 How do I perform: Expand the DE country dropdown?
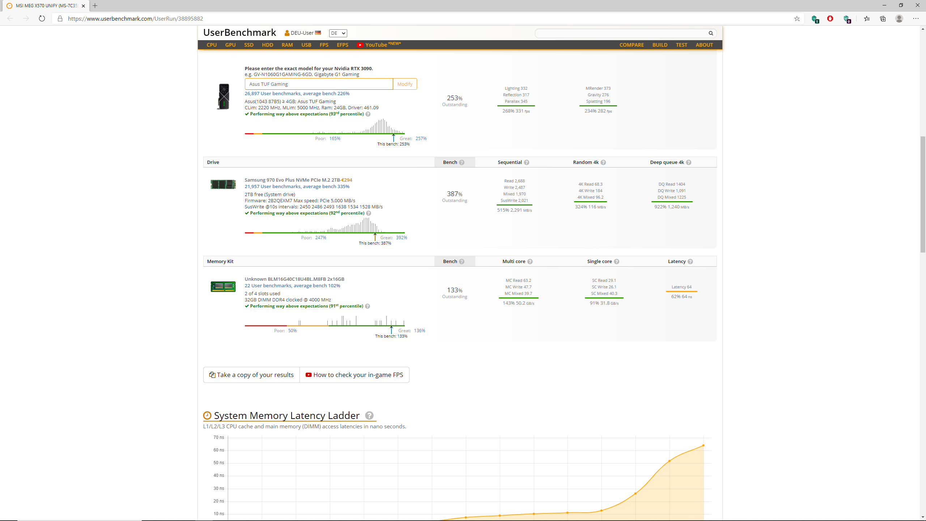tap(338, 33)
